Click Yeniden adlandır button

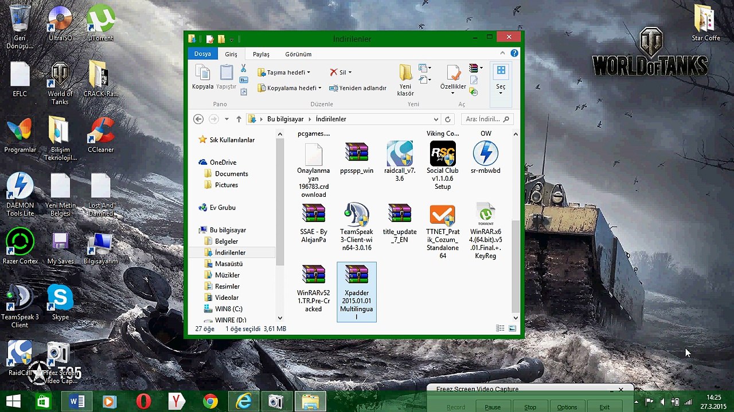click(358, 88)
